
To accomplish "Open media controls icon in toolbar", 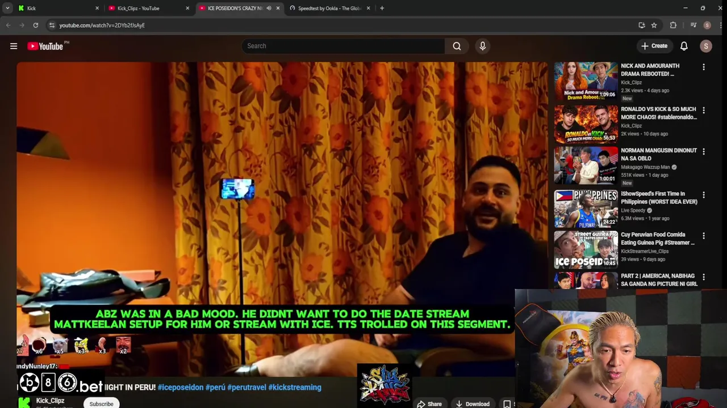I will 693,25.
